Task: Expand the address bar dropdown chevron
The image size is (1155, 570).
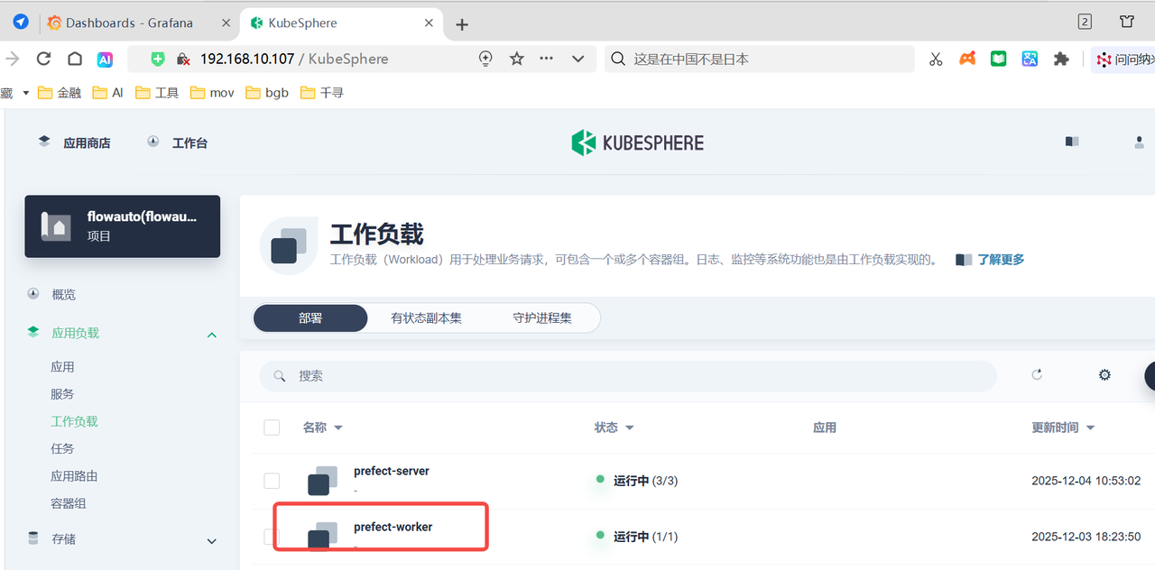Action: pyautogui.click(x=578, y=59)
